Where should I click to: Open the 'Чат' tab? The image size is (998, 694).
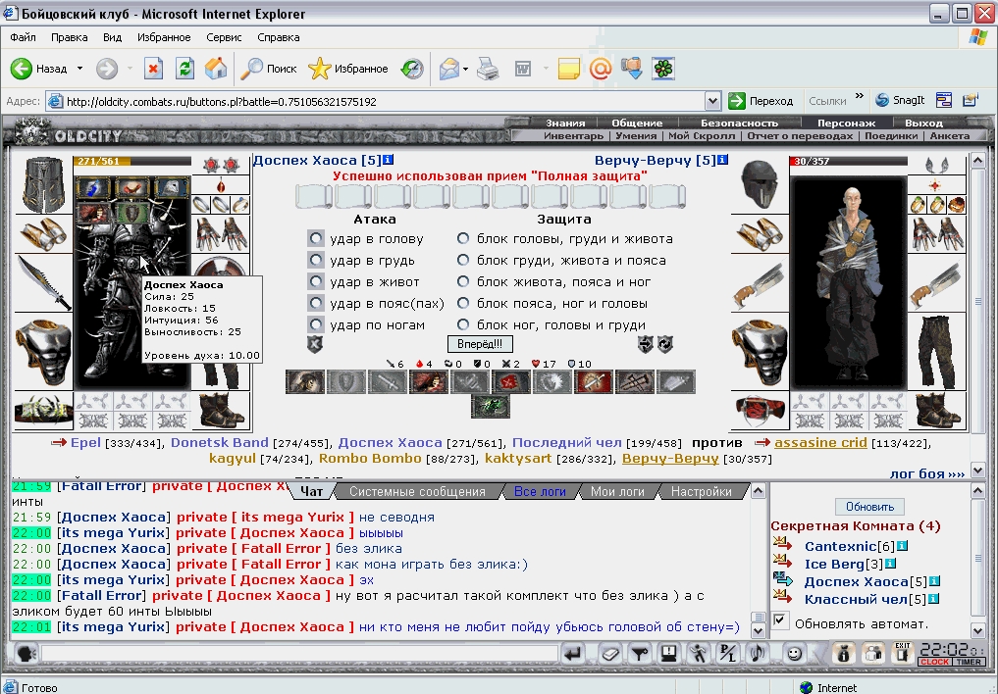pos(311,491)
